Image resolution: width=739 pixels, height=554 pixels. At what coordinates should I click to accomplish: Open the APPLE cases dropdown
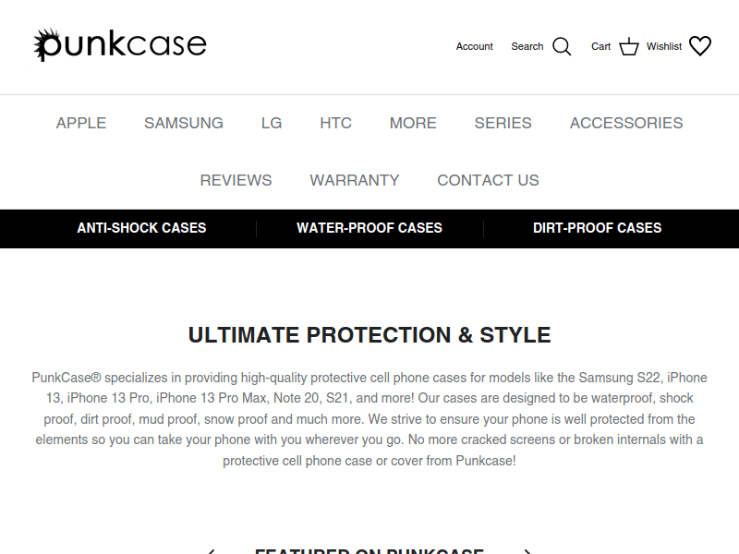tap(81, 123)
